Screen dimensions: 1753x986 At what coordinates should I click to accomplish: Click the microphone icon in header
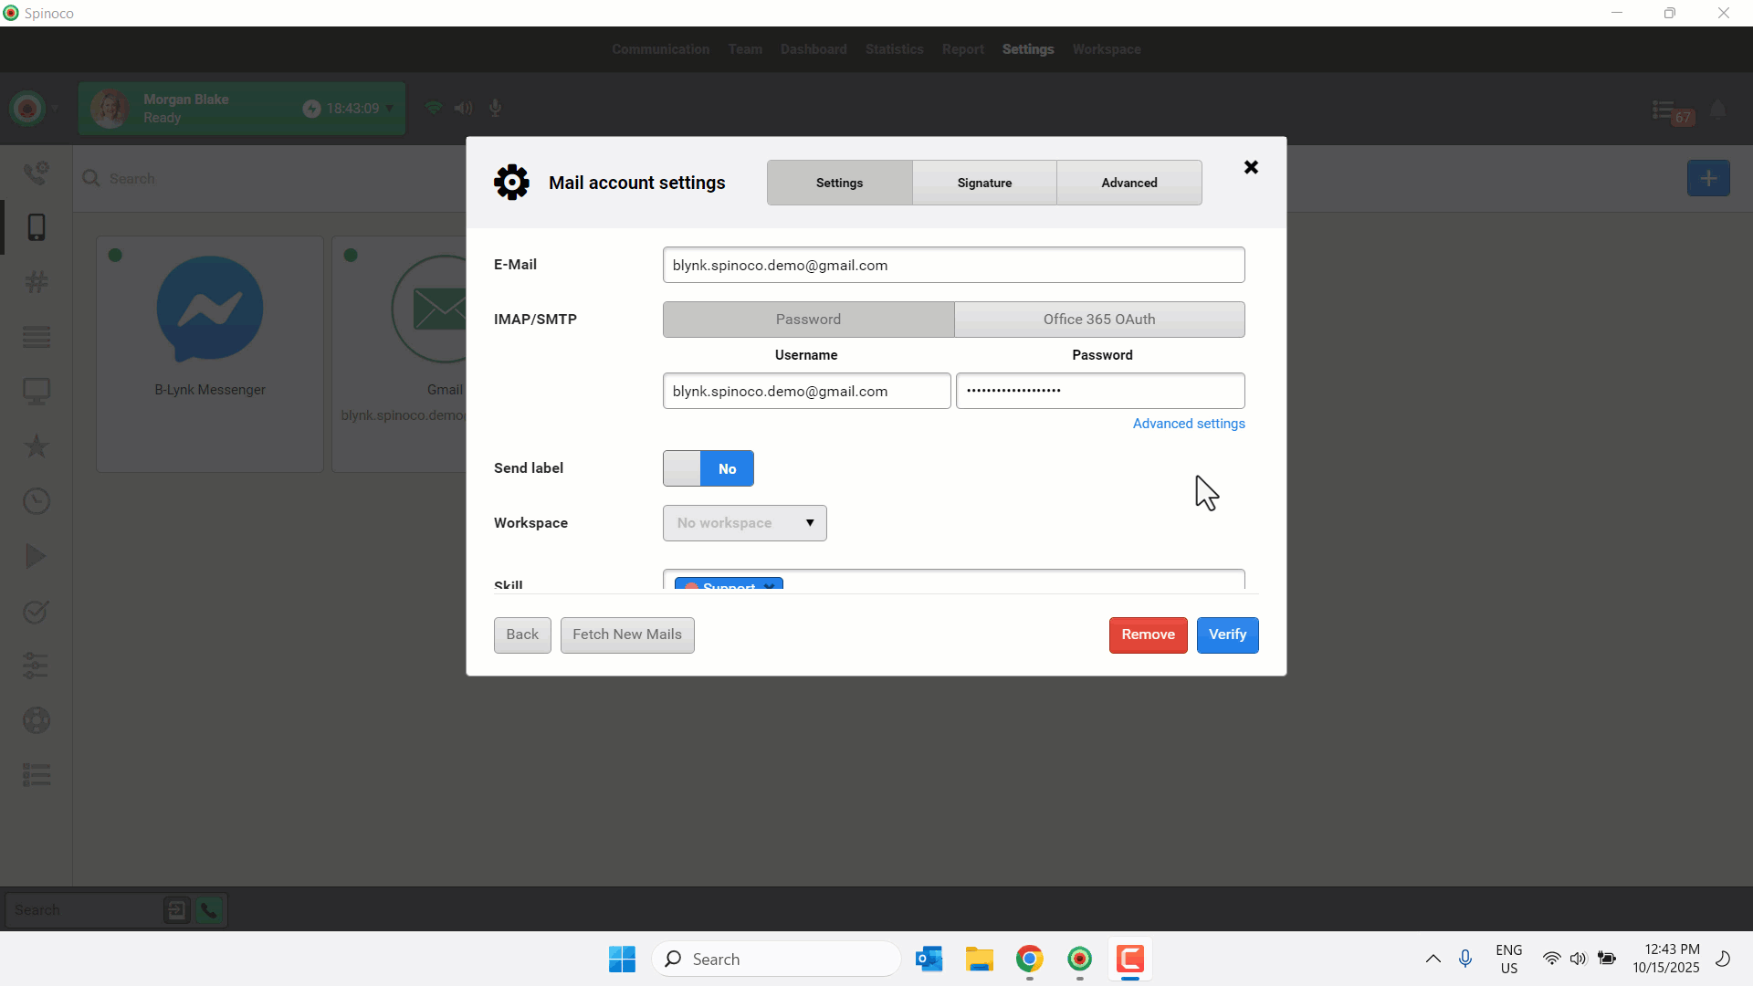coord(495,109)
